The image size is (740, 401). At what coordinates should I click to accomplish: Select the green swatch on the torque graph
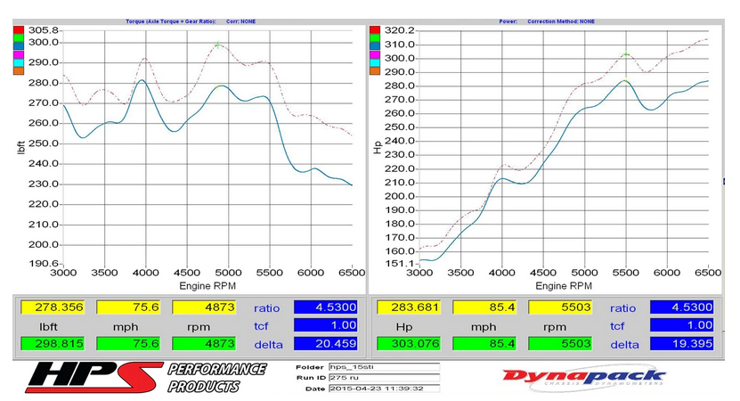[18, 39]
